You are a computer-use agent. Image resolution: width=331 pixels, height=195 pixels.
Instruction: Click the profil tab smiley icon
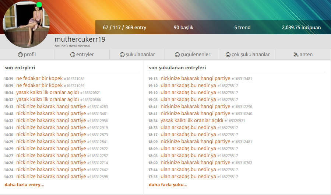20,55
